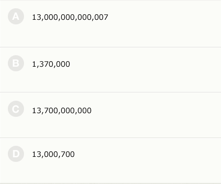Click the number 13,000,700

pyautogui.click(x=54, y=154)
